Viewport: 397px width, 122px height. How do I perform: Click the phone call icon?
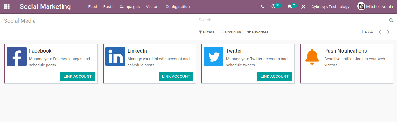click(262, 6)
